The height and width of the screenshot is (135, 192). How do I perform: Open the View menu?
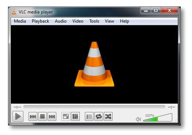(109, 21)
